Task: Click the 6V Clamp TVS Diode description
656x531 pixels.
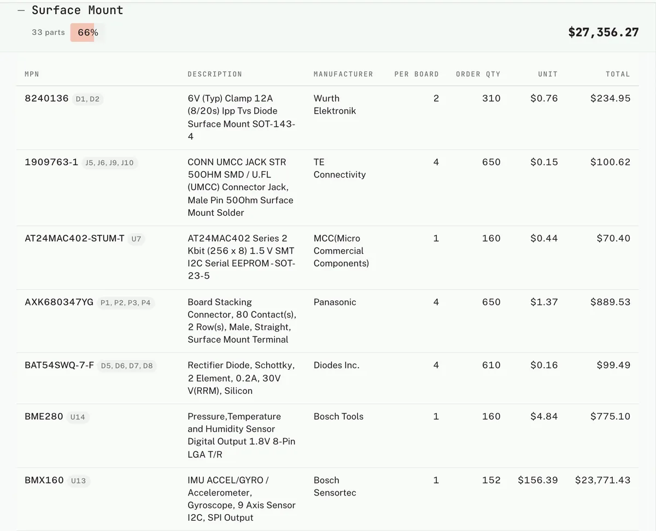Action: click(x=241, y=117)
